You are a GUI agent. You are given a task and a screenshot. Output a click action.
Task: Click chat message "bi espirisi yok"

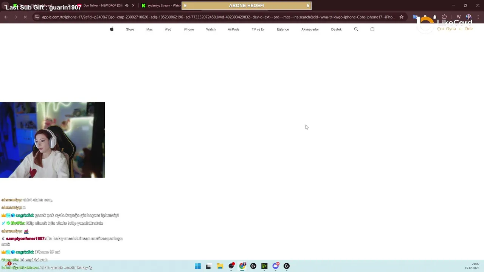pyautogui.click(x=34, y=260)
